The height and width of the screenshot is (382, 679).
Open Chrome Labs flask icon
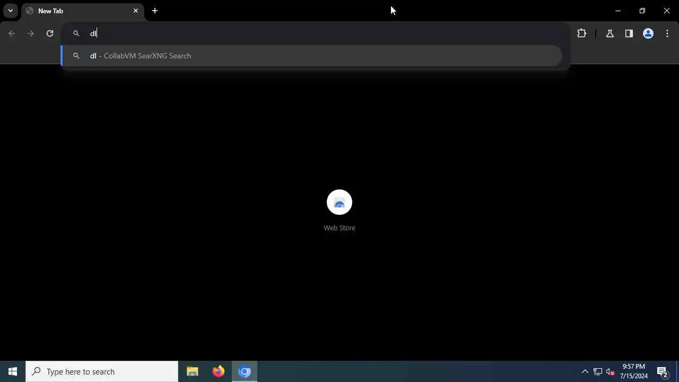(x=610, y=33)
